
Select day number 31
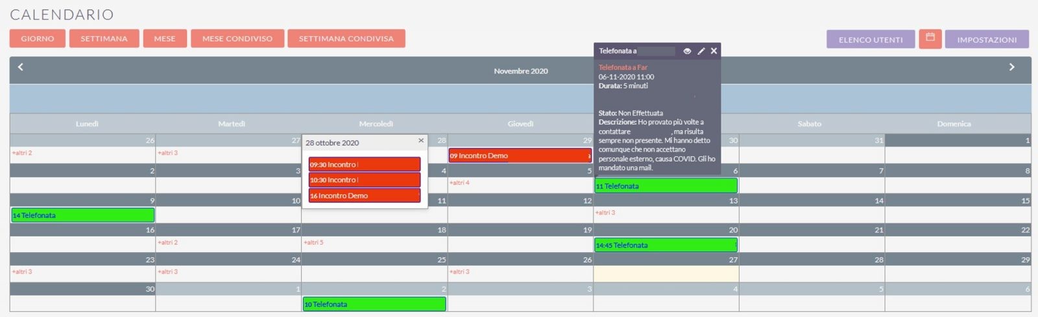tap(879, 141)
